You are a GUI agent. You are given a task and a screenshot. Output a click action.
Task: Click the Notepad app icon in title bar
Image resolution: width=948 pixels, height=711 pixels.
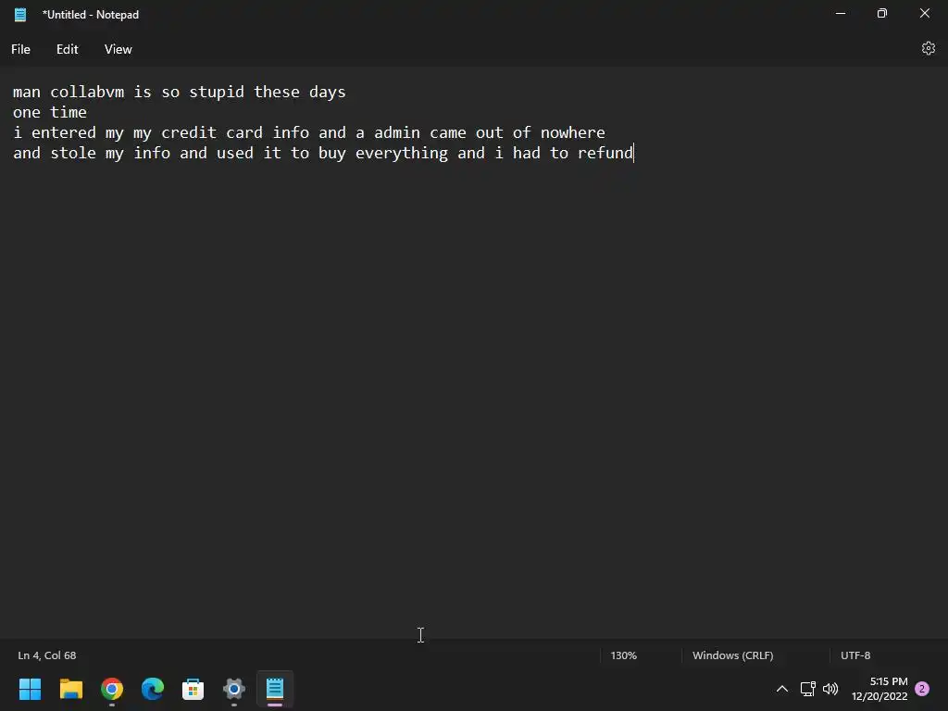[x=20, y=15]
